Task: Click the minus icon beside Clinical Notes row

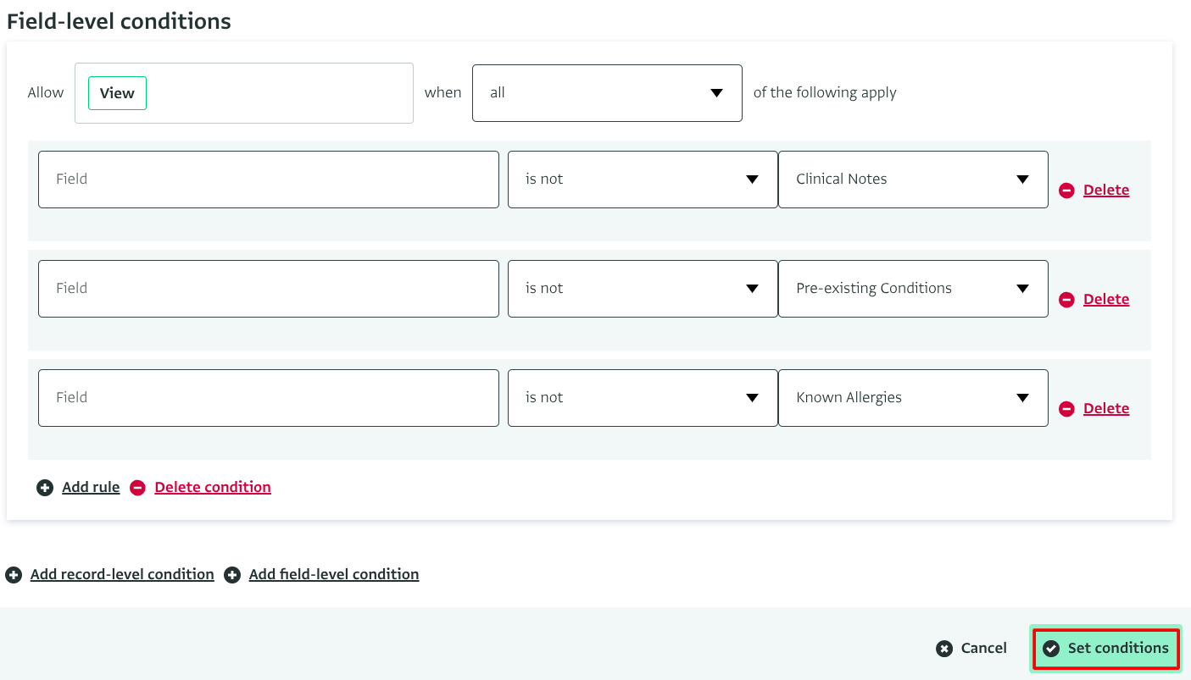Action: (1066, 191)
